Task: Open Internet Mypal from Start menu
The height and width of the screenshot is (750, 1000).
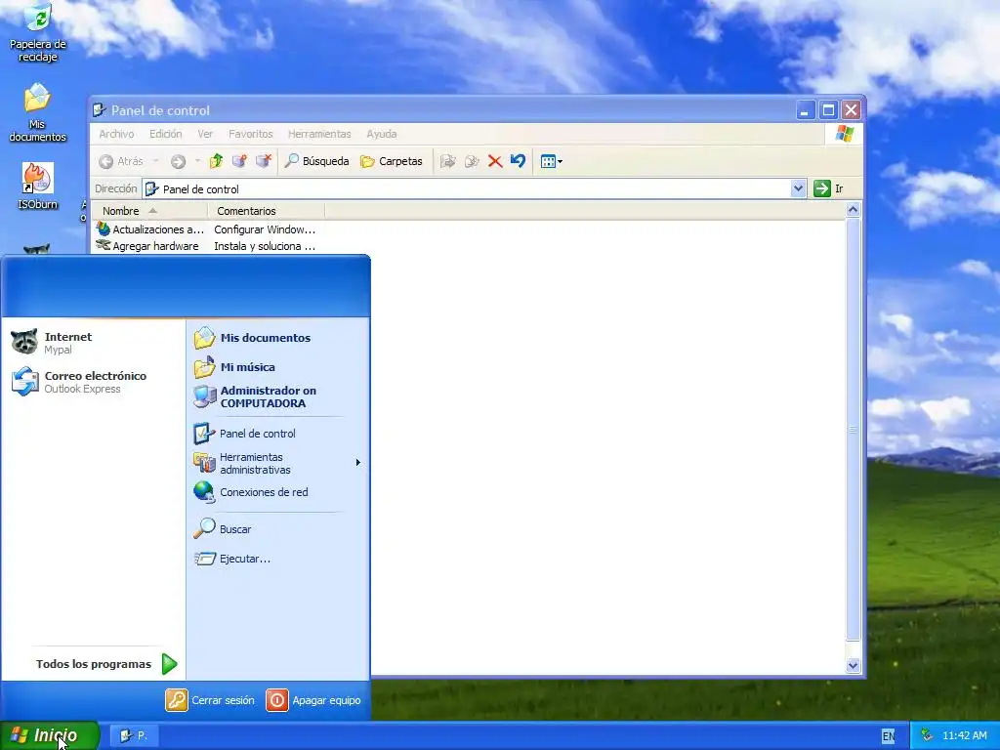Action: pos(93,343)
